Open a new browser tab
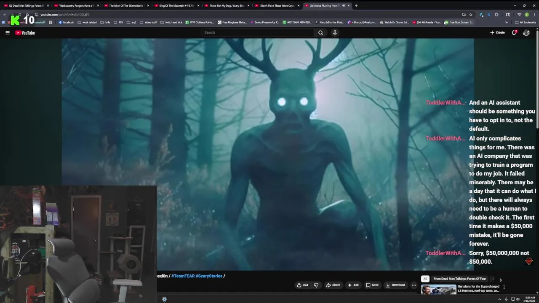This screenshot has width=539, height=303. pos(356,5)
